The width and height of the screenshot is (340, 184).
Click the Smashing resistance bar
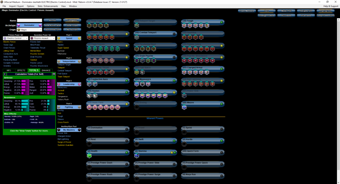(24, 101)
